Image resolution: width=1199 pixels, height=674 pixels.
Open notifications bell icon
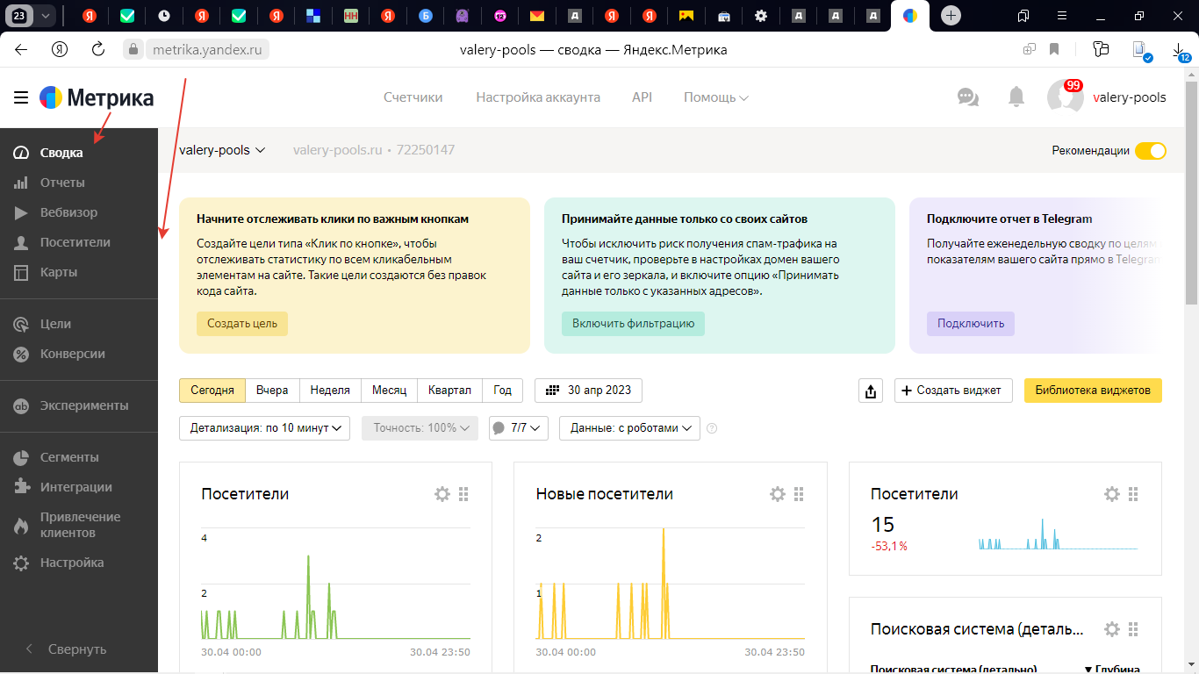[1016, 97]
